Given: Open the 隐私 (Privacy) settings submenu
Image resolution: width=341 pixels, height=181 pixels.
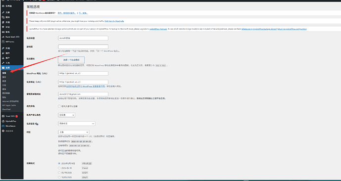Looking at the screenshot, I should coord(4,97).
